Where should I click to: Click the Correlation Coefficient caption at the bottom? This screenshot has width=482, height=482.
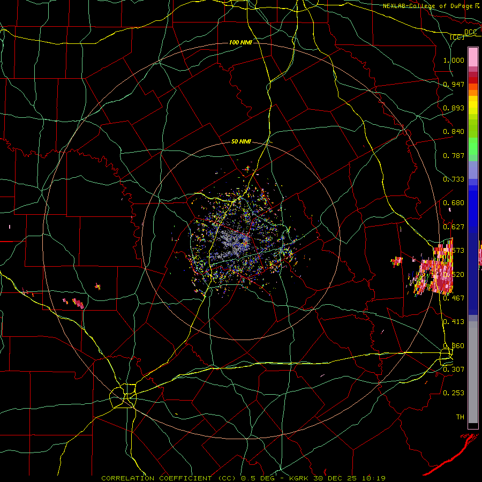(x=243, y=478)
